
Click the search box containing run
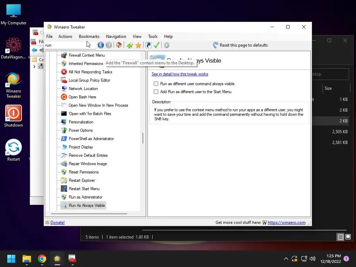tap(70, 45)
